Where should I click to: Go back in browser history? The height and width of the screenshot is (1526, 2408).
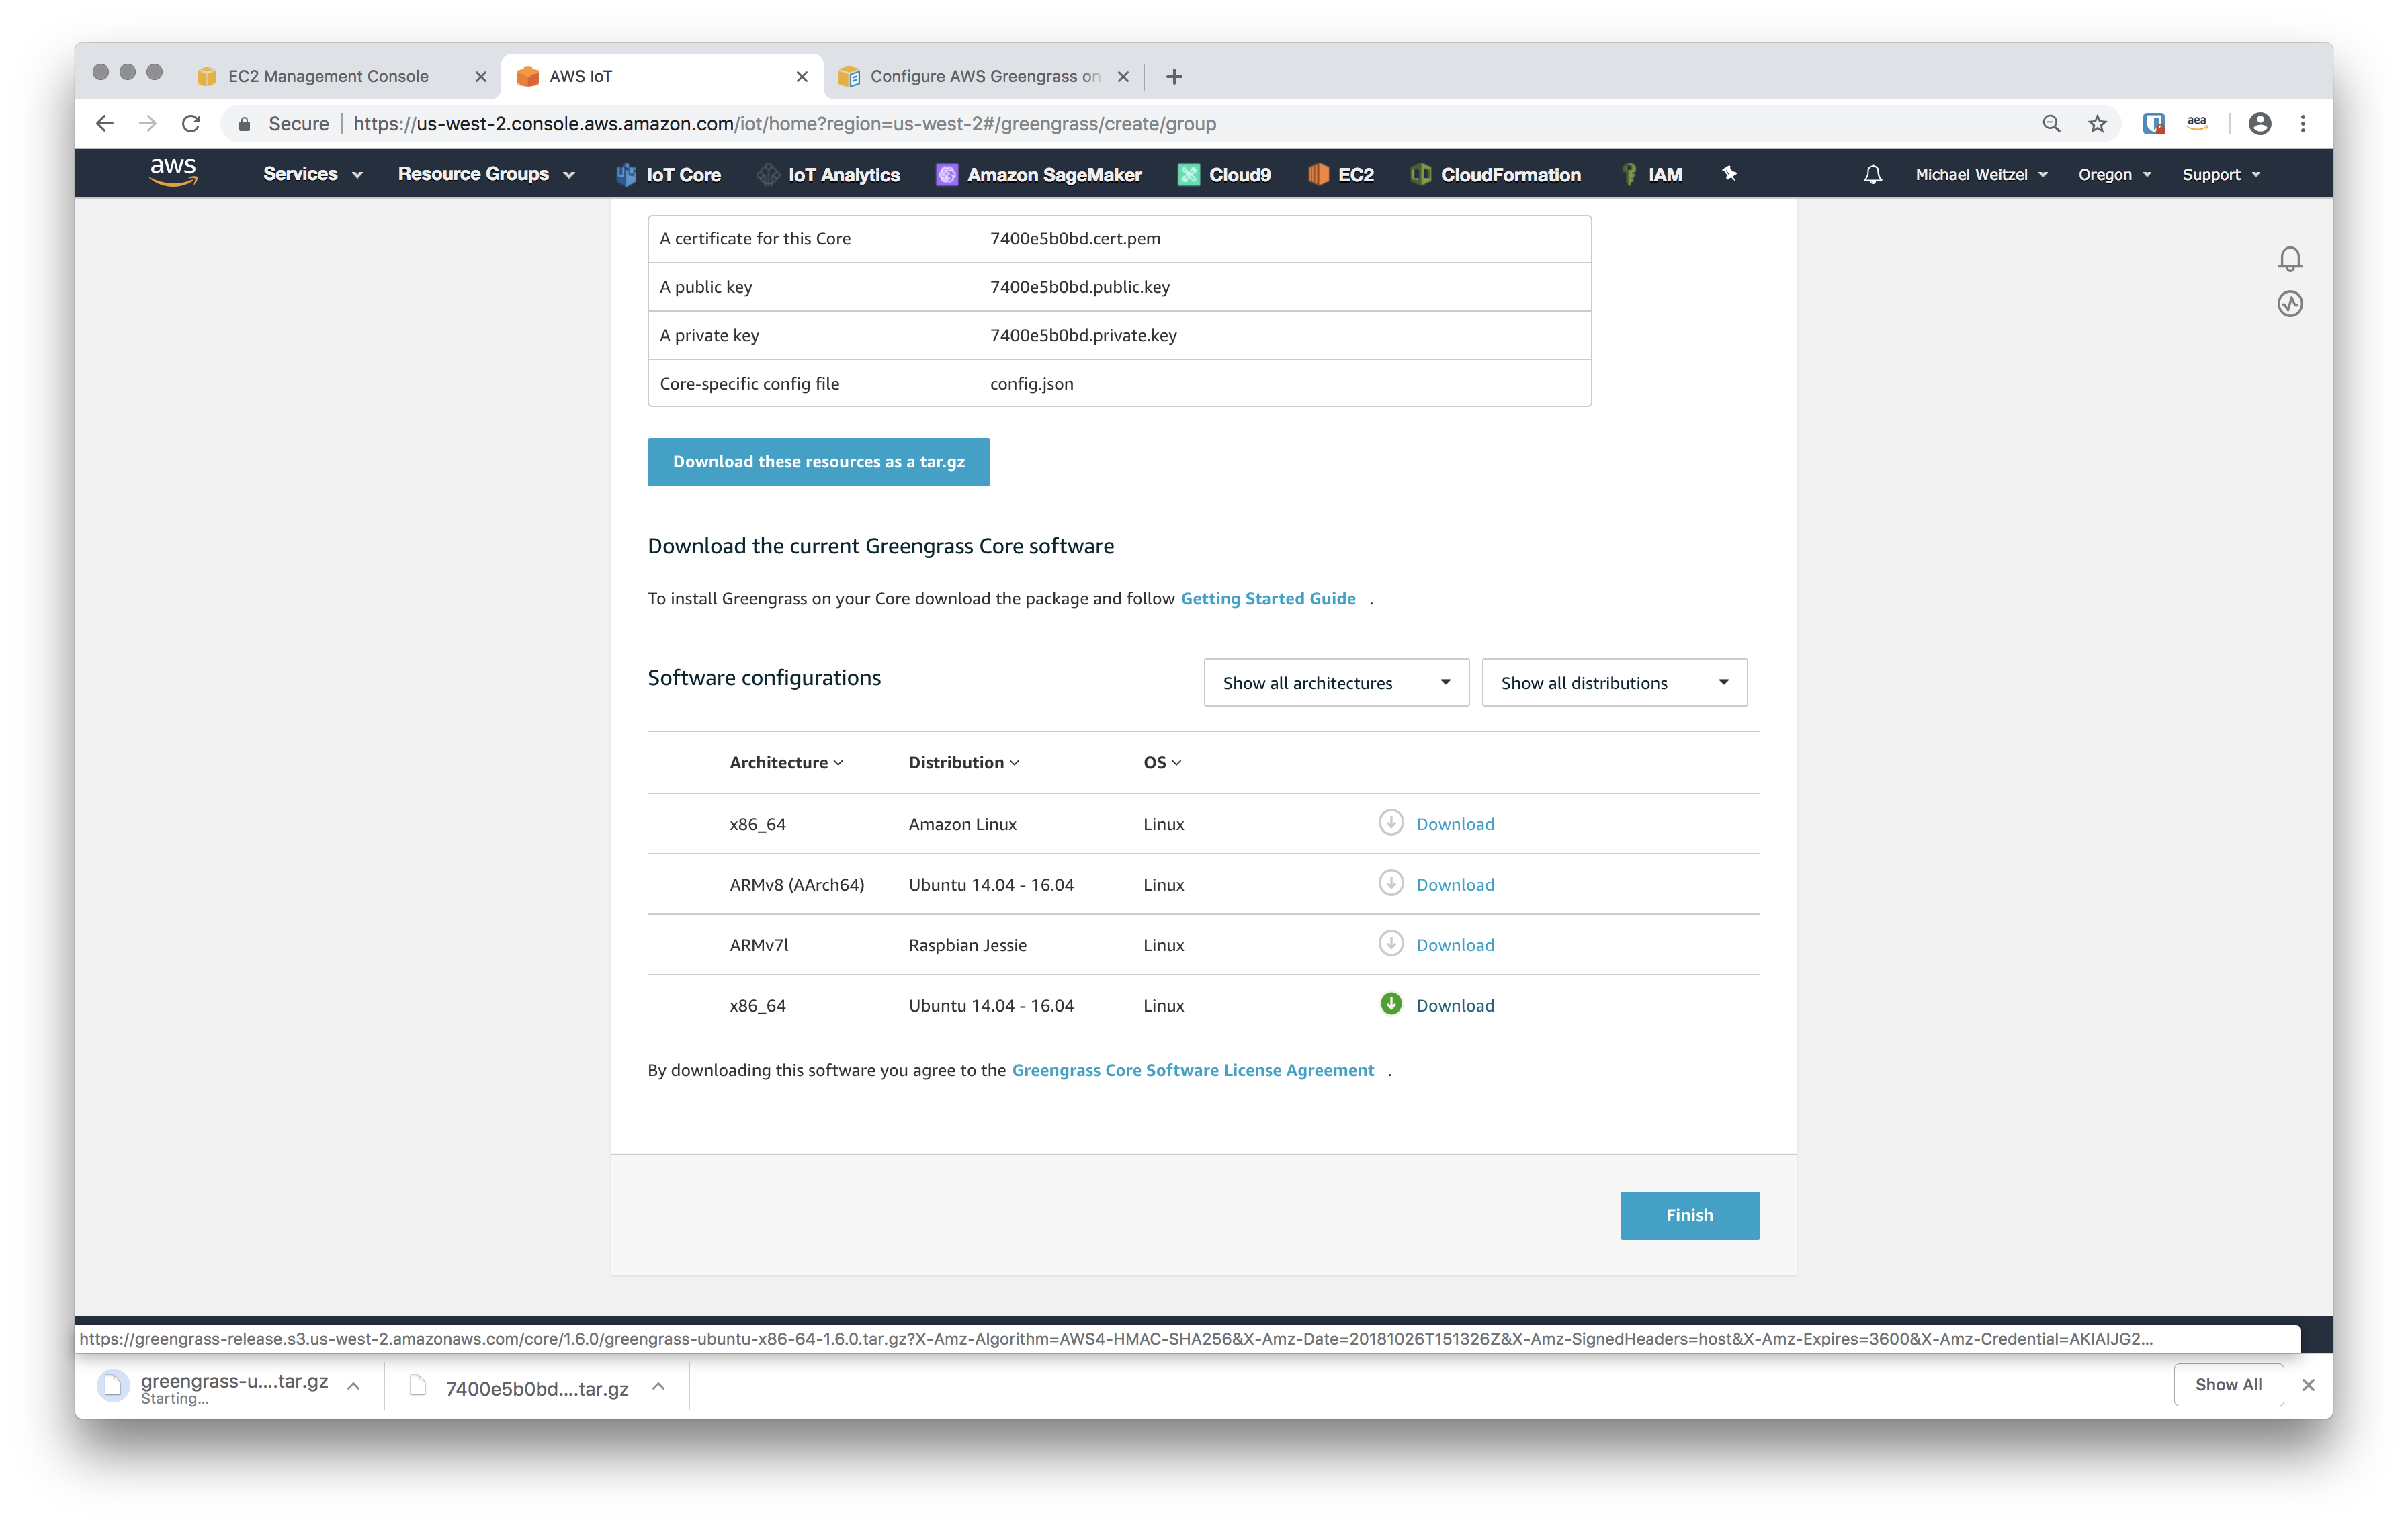tap(104, 123)
